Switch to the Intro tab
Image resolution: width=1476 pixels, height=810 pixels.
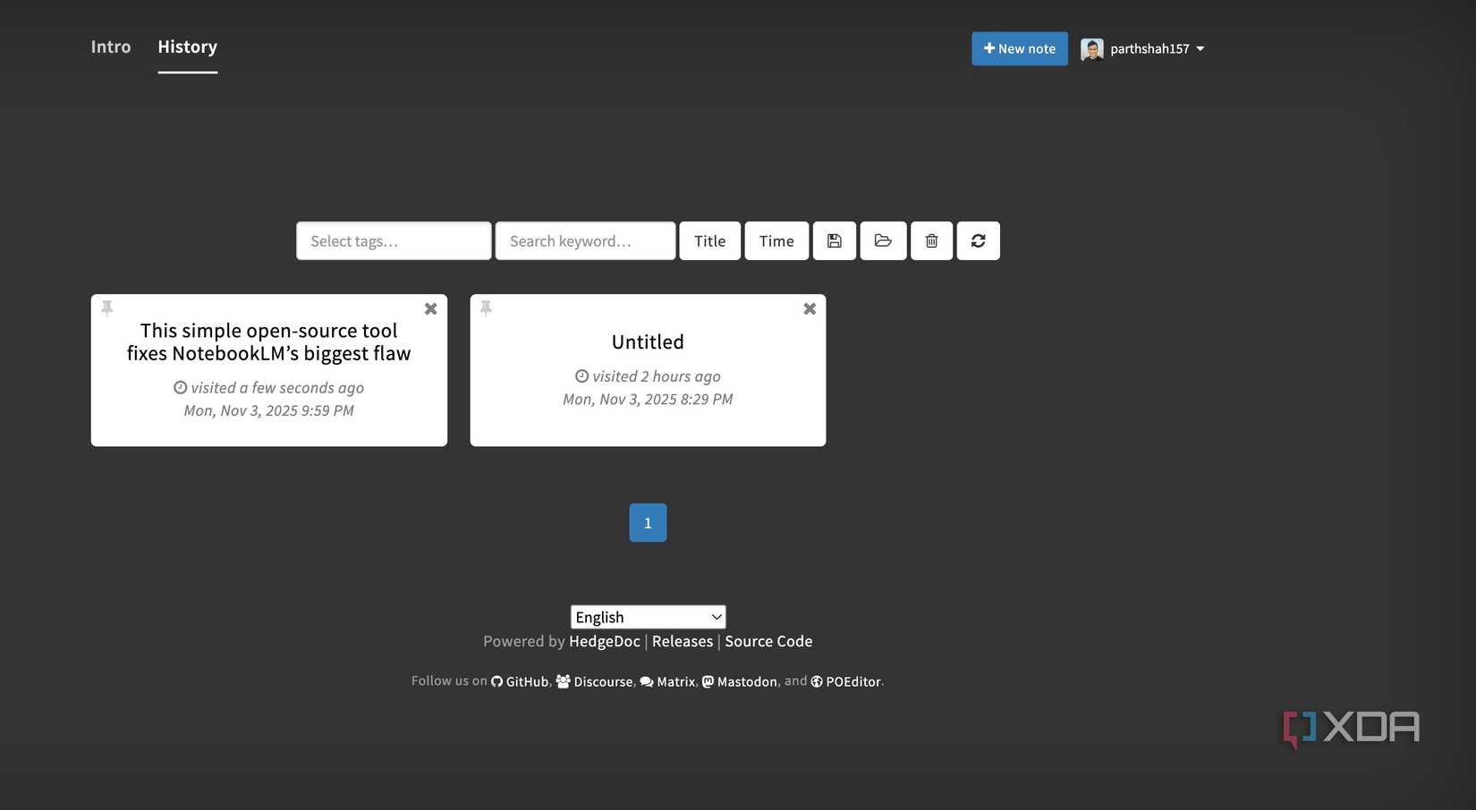click(x=110, y=46)
